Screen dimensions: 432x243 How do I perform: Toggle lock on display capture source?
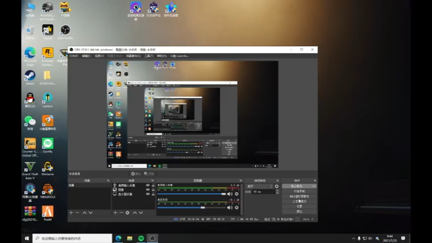pyautogui.click(x=153, y=194)
